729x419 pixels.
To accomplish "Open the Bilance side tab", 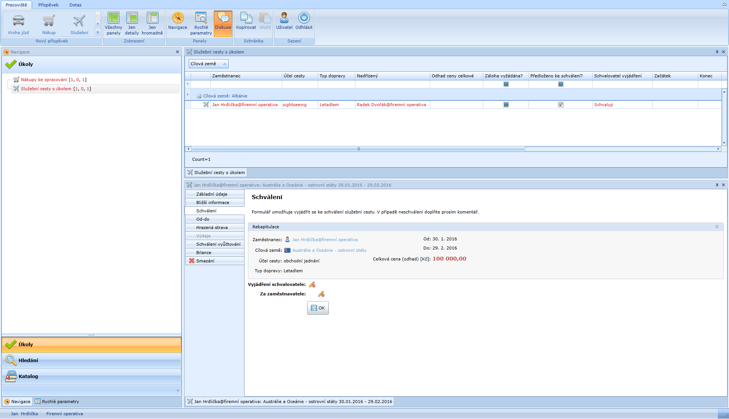I will (204, 253).
